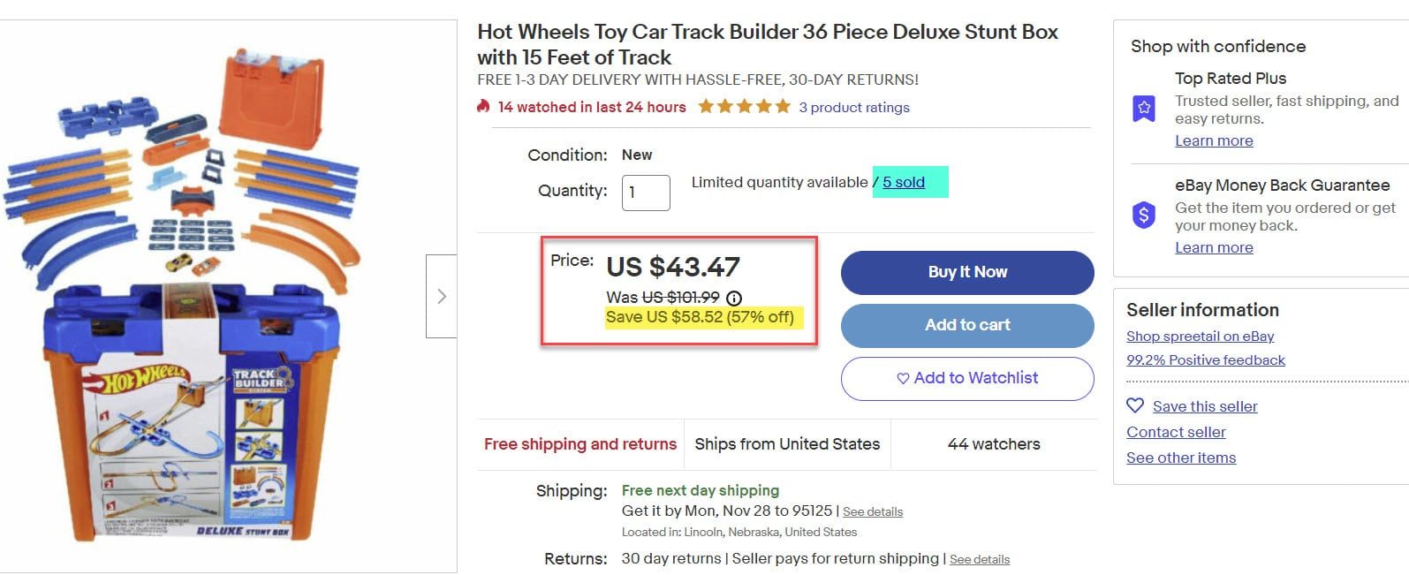Click the Money Back Guarantee shield icon
Viewport: 1409px width, 575px height.
tap(1144, 215)
